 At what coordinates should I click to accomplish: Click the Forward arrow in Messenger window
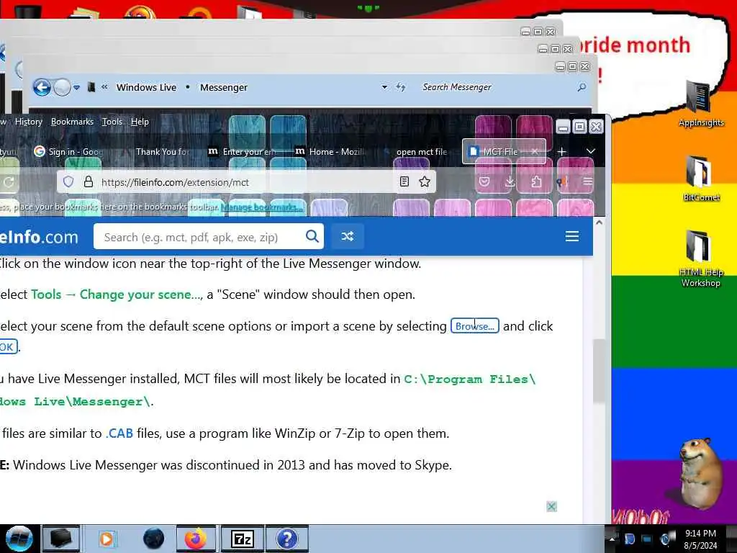[x=62, y=87]
